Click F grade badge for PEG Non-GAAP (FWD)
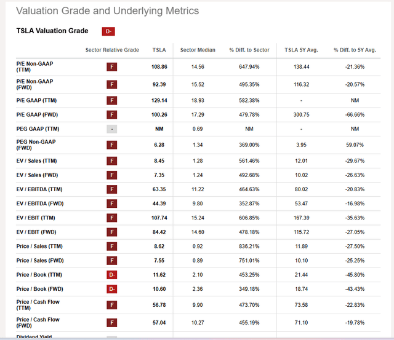 click(112, 145)
